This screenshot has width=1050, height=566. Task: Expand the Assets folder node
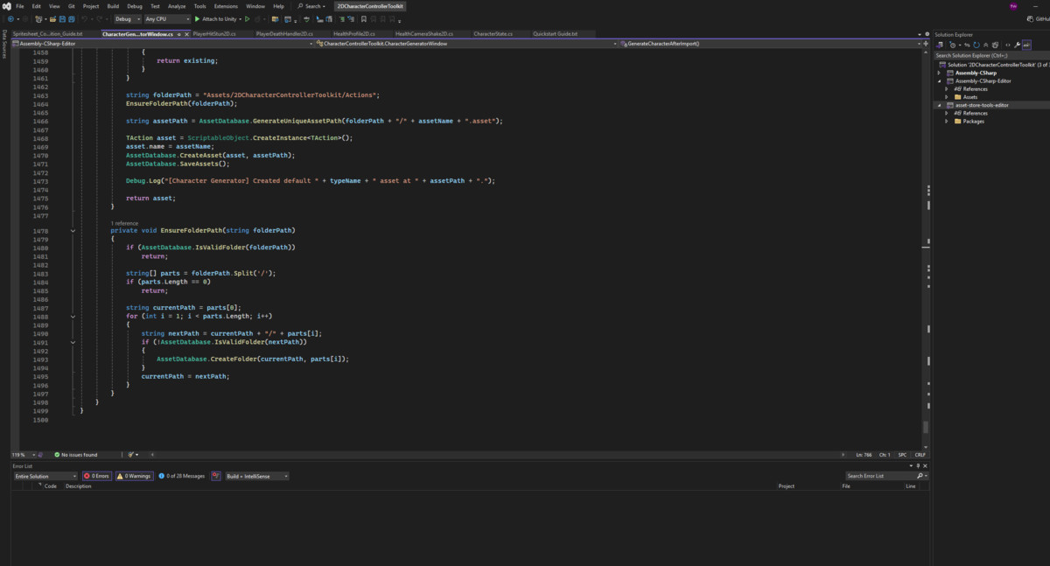946,97
